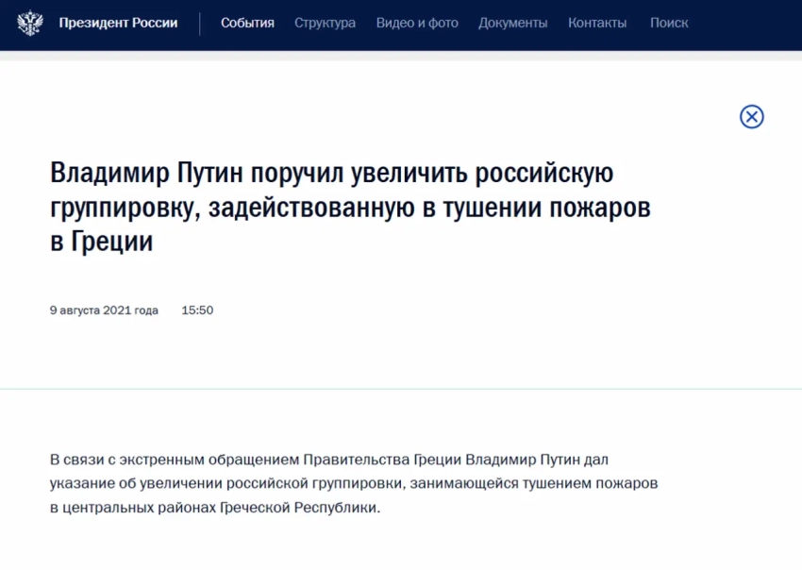The width and height of the screenshot is (802, 570).
Task: Click the words Владимир Путин in the headline
Action: tap(147, 176)
